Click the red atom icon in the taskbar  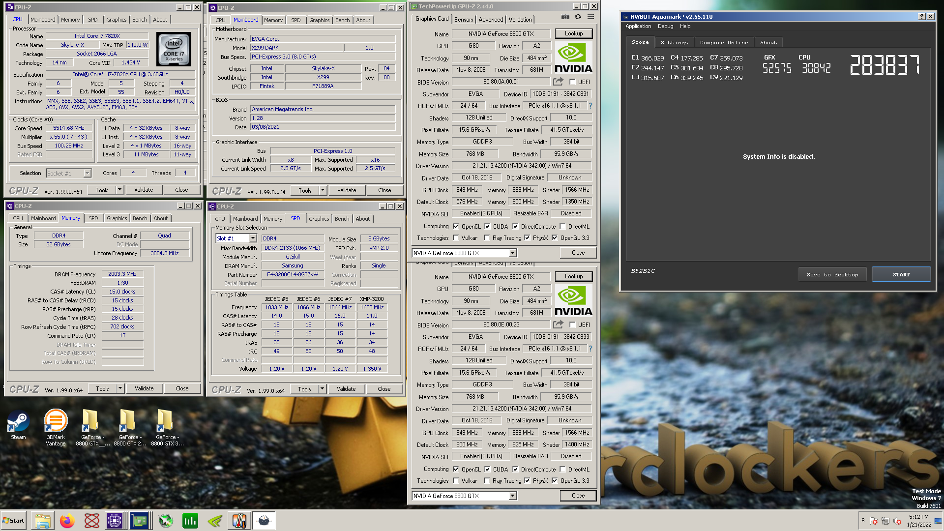click(92, 521)
